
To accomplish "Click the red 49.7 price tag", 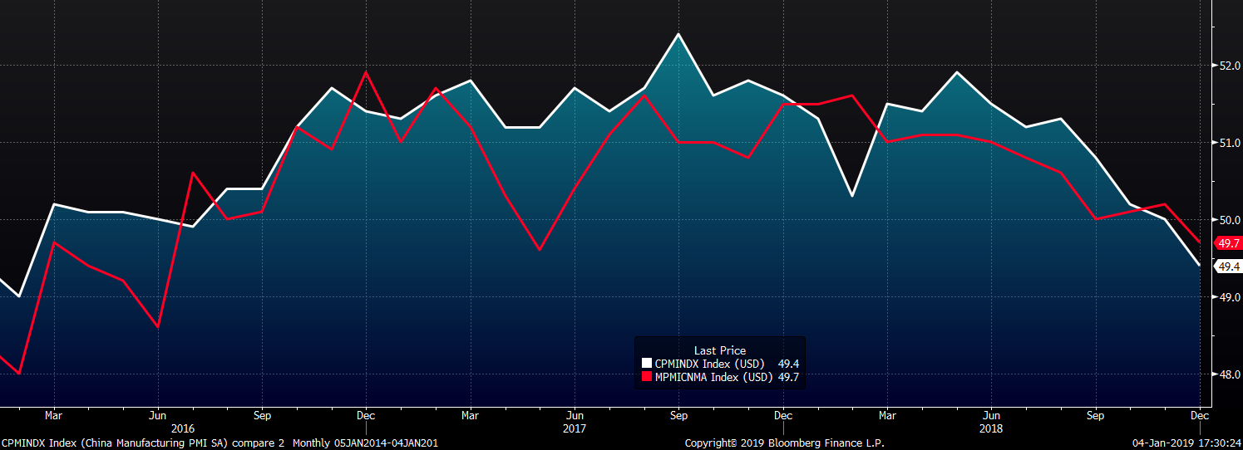I will [x=1228, y=243].
